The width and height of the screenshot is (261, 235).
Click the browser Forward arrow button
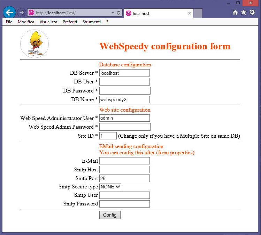22,13
